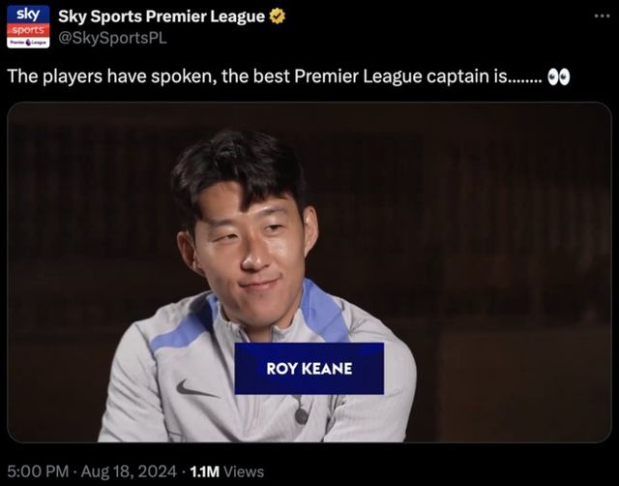Click the 1.1M view count

coord(204,471)
